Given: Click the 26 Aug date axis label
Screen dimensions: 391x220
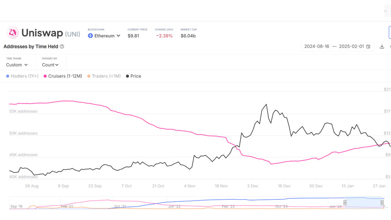Looking at the screenshot, I should pos(32,186).
